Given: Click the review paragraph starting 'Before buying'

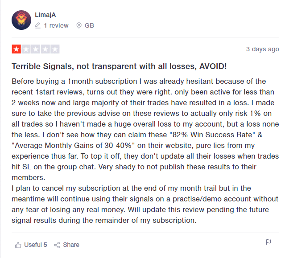Looking at the screenshot, I should click(145, 151).
